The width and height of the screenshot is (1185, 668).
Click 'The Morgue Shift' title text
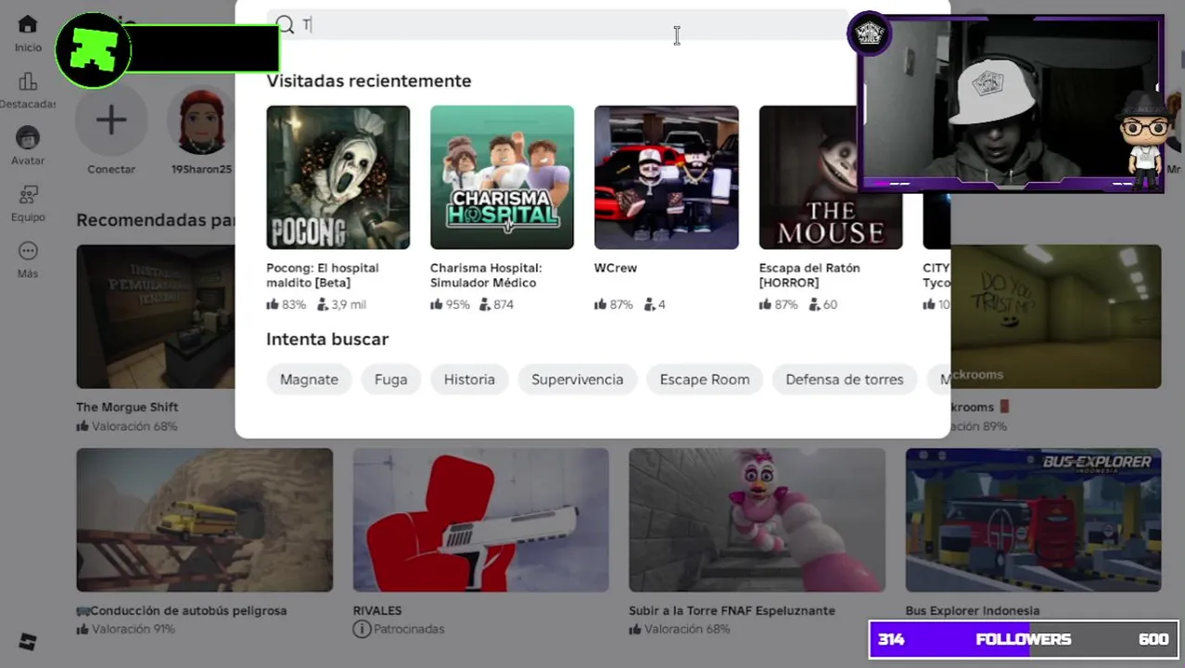click(x=127, y=406)
